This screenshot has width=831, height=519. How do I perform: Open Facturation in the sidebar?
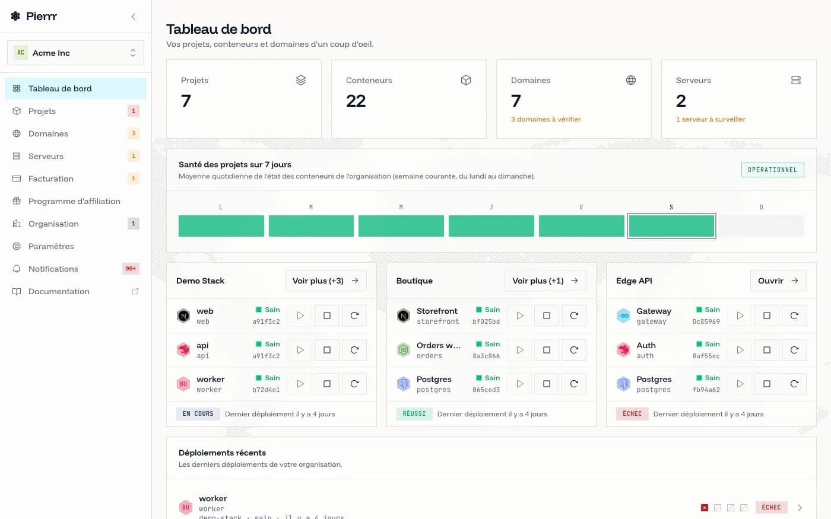click(x=75, y=179)
